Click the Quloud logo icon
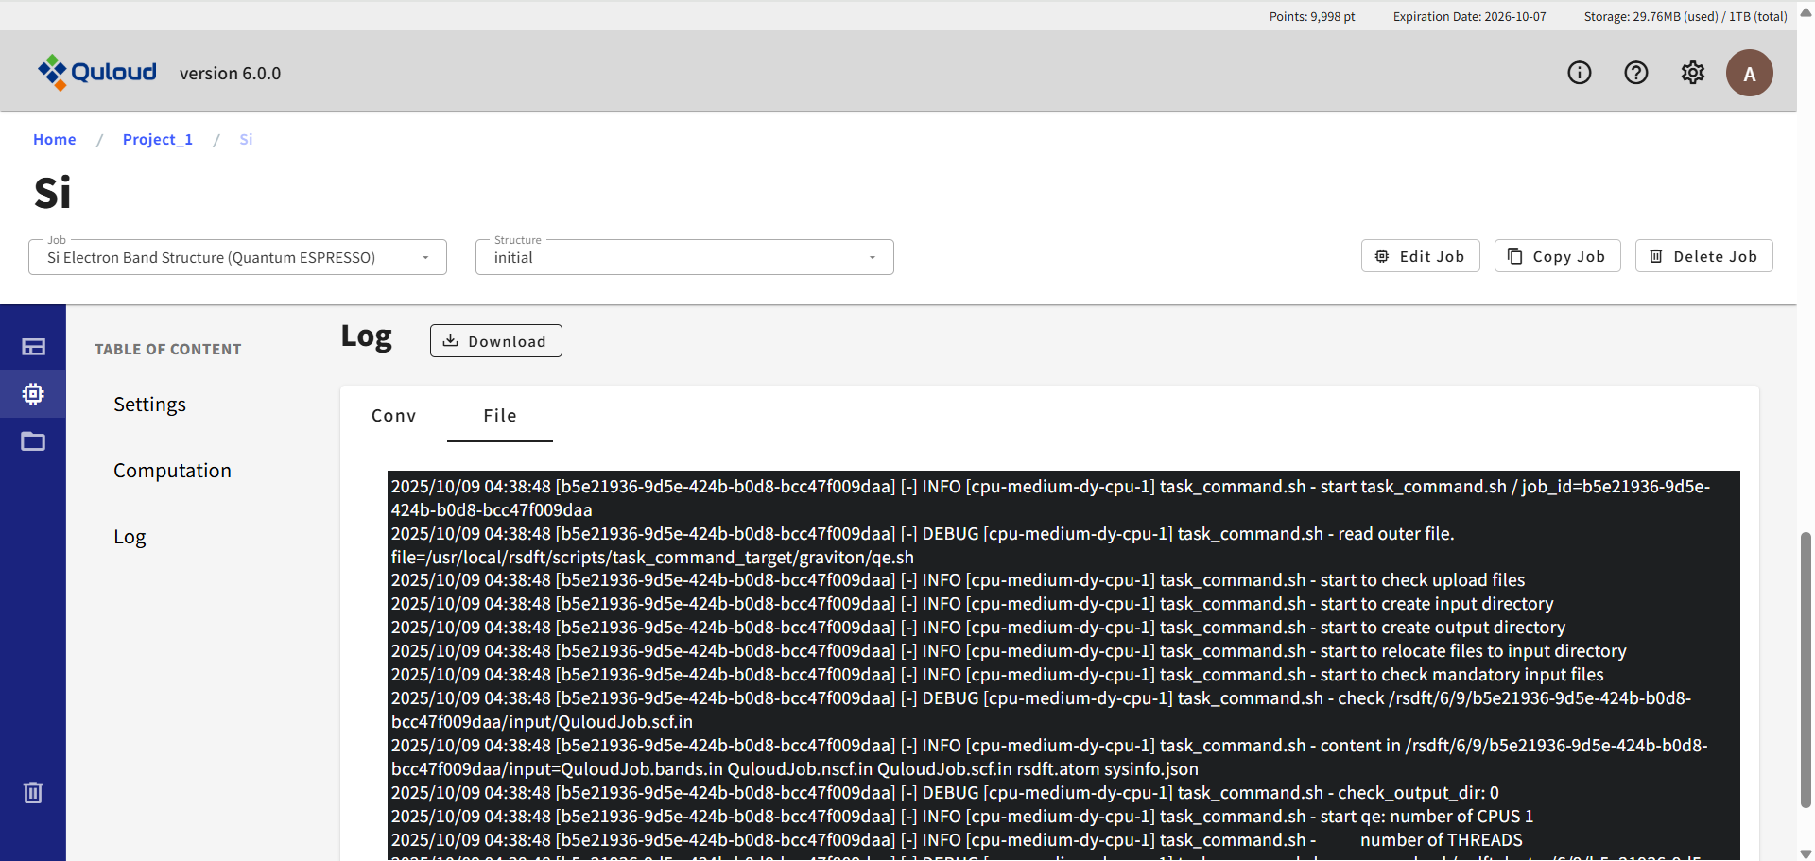 [52, 72]
